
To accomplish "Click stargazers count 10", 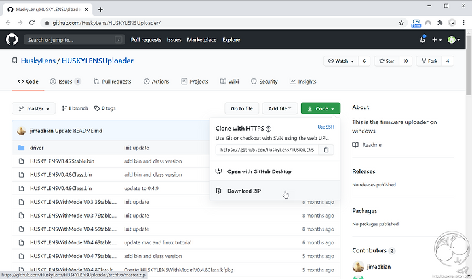I will pos(406,61).
